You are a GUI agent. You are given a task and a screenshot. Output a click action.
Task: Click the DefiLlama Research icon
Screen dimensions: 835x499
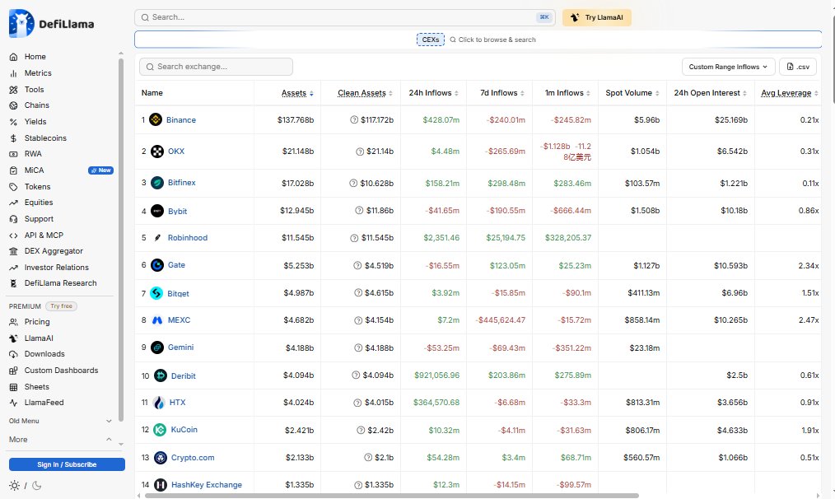[x=14, y=283]
